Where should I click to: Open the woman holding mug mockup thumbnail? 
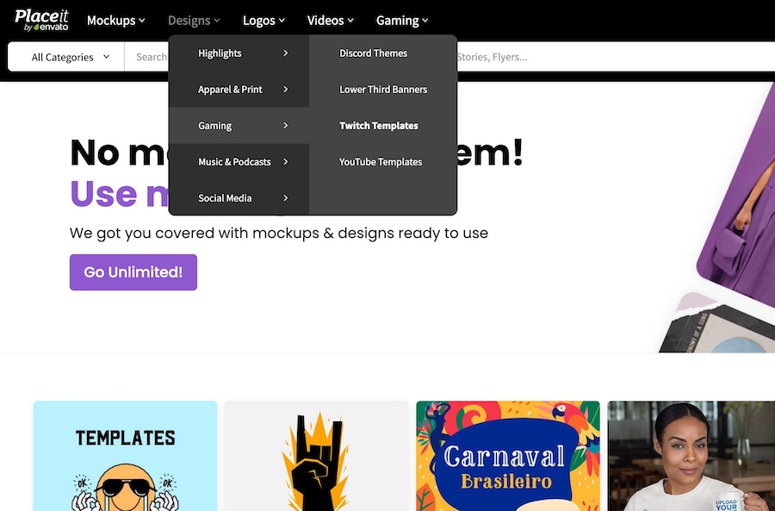(x=691, y=456)
